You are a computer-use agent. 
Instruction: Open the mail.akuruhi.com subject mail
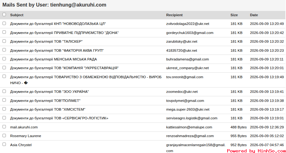click(24, 127)
